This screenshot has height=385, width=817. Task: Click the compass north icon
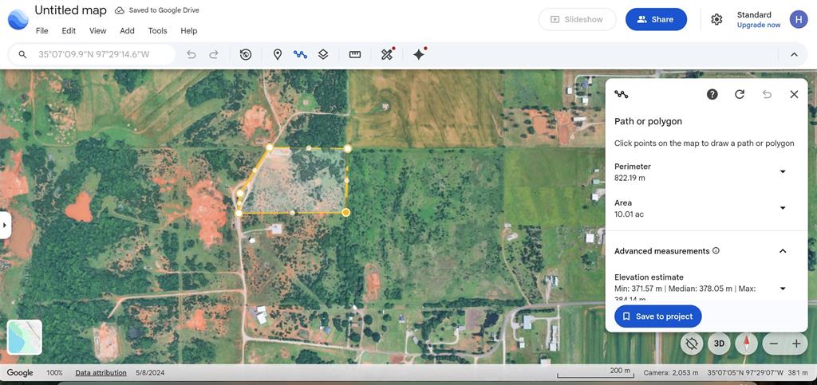click(x=746, y=344)
